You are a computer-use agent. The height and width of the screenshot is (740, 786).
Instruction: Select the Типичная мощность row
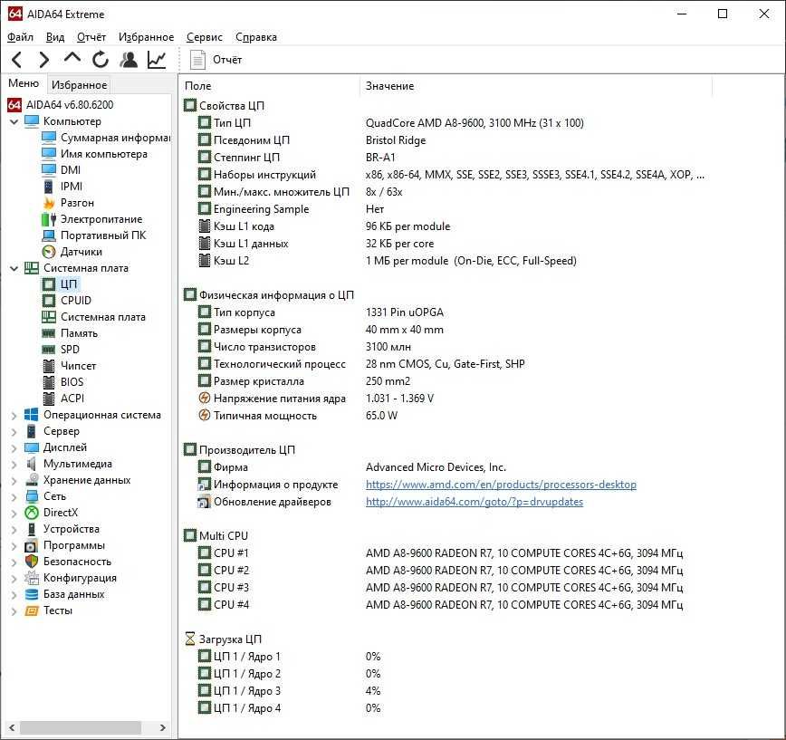point(298,416)
